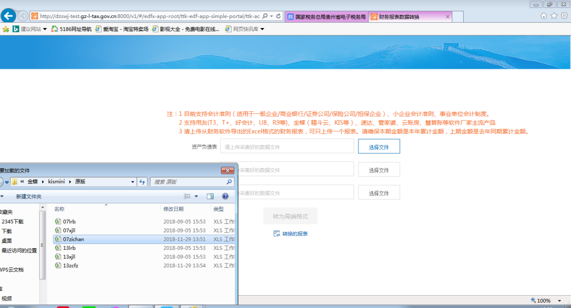Expand the 网页快讯库 dropdown
This screenshot has width=571, height=308.
(x=262, y=29)
